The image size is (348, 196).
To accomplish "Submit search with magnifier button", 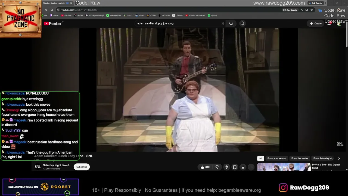I will tap(231, 23).
